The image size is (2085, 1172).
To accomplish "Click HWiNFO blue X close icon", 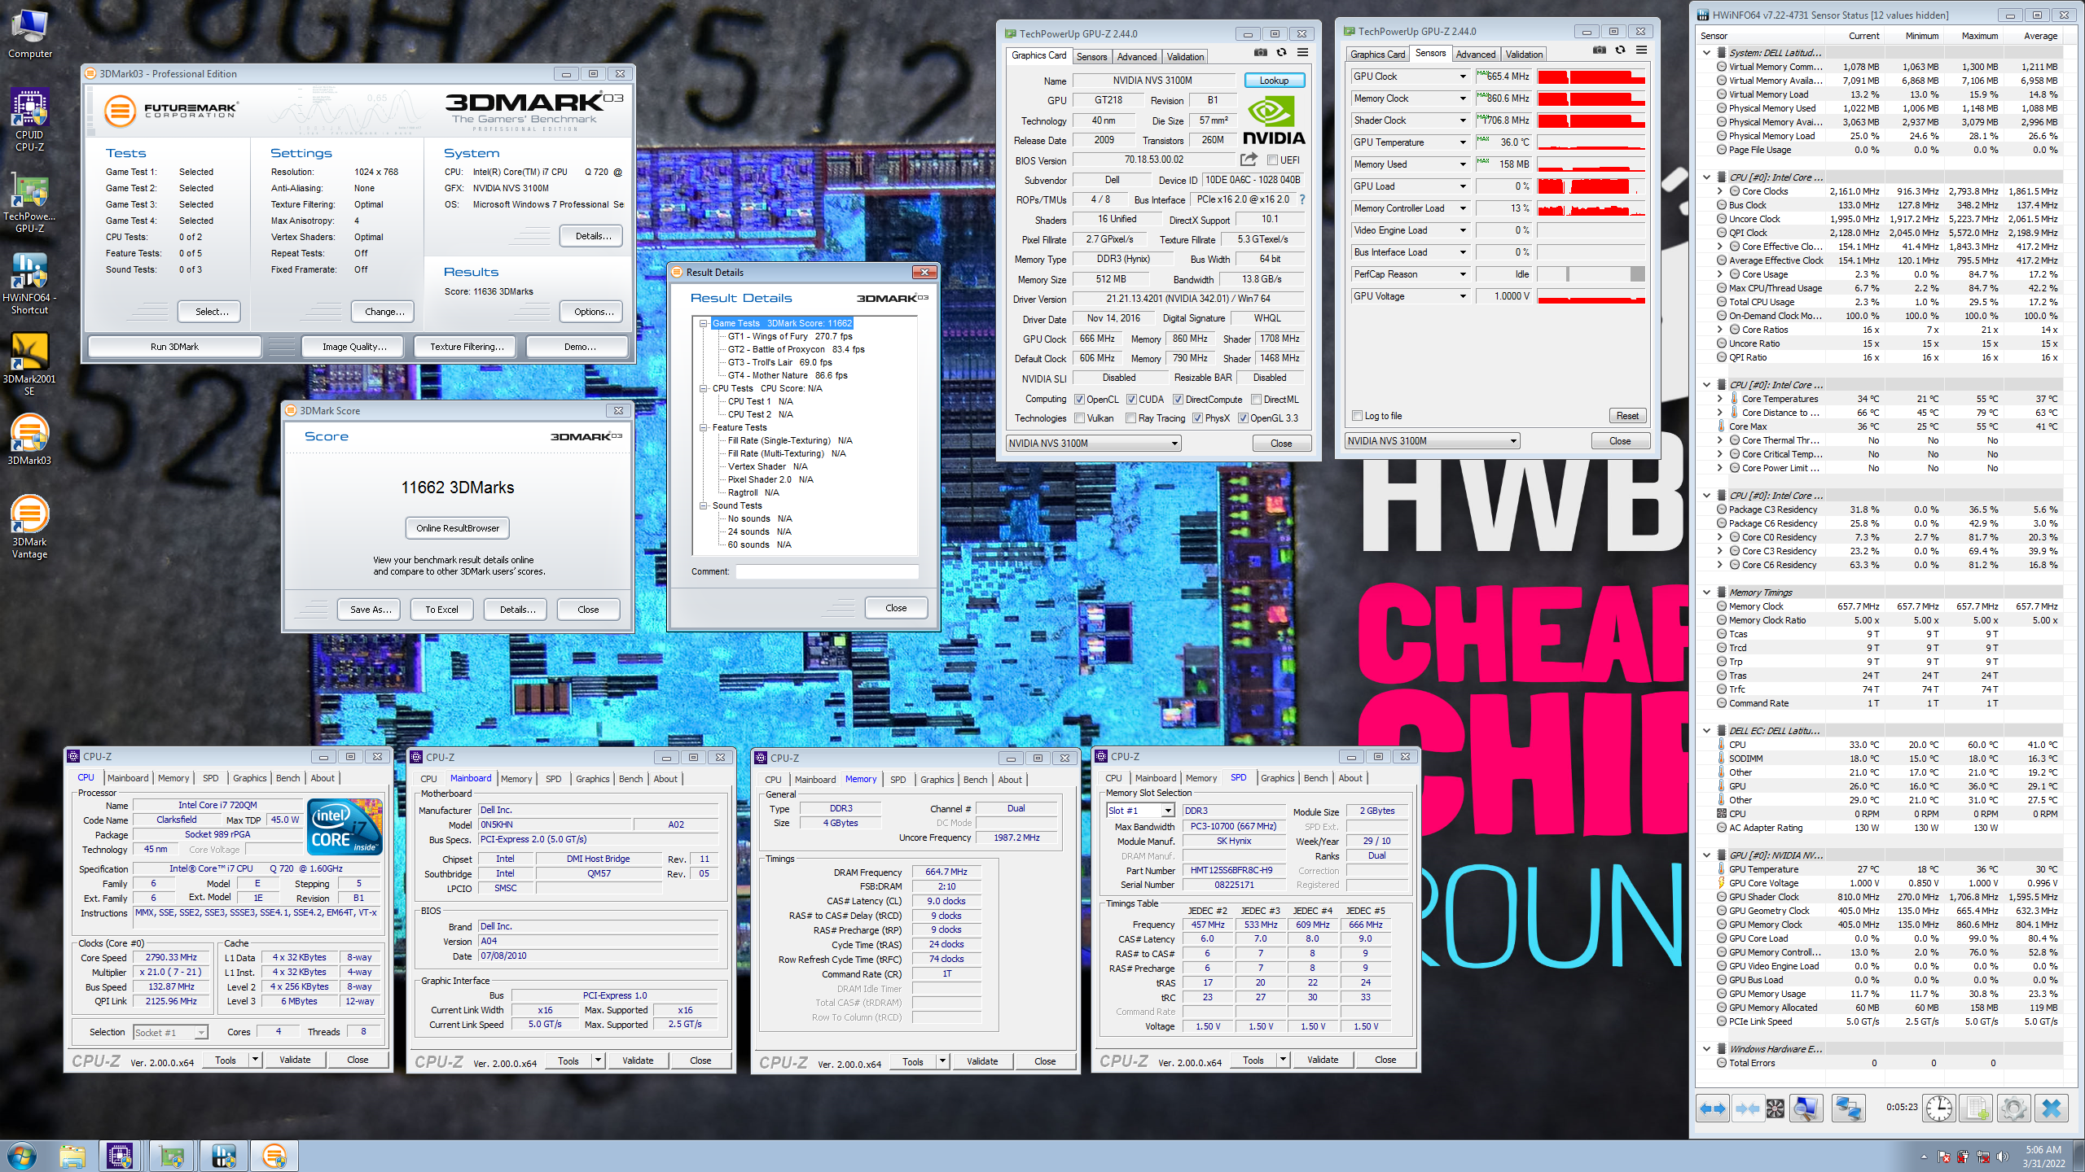I will (2051, 1108).
